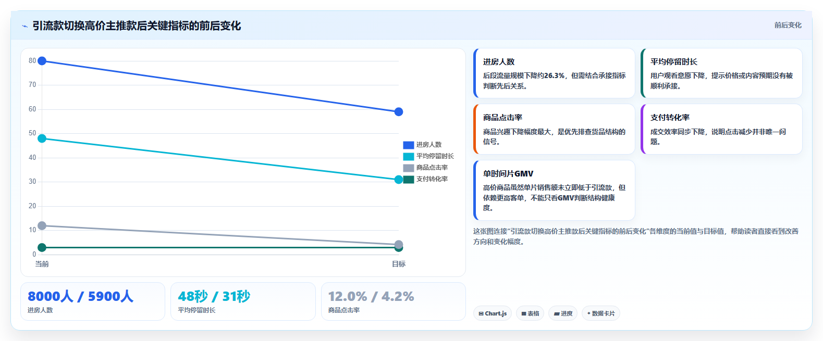This screenshot has height=341, width=823.
Task: Toggle the 平均停留时长 legend entry
Action: click(428, 156)
